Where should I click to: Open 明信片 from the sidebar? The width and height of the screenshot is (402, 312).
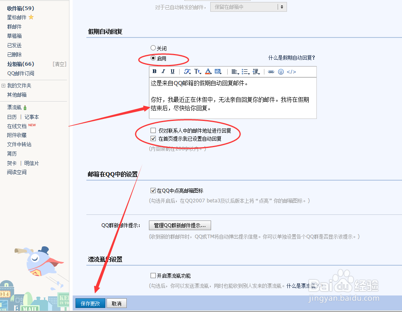coord(31,163)
